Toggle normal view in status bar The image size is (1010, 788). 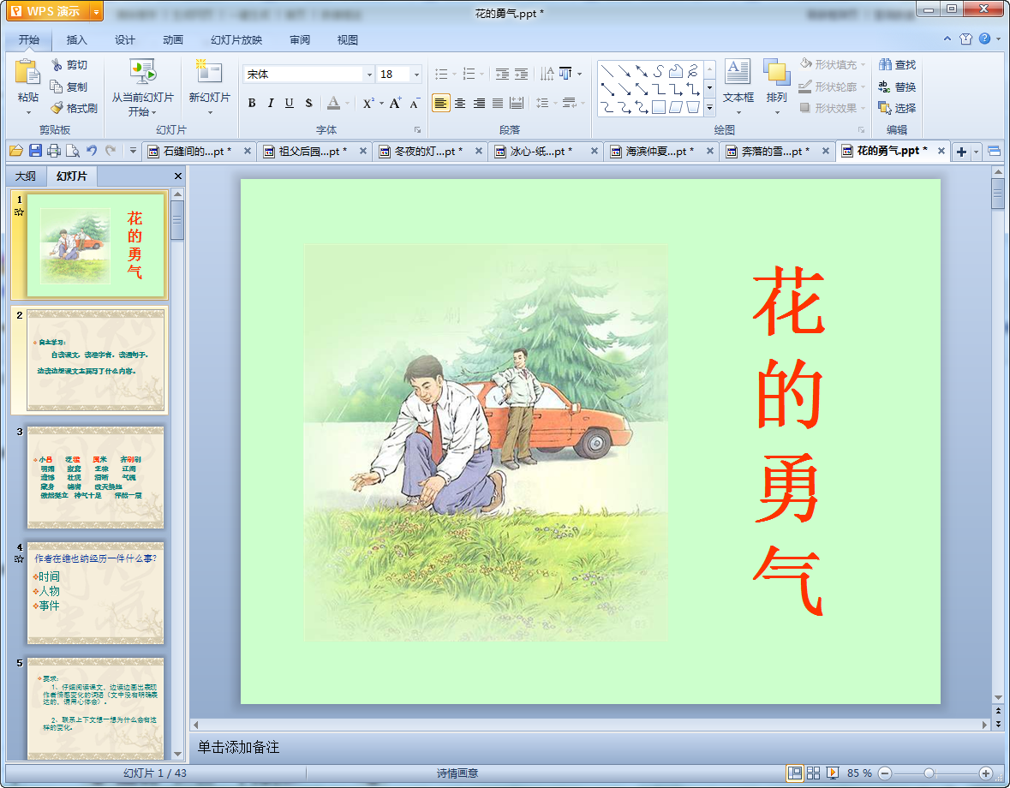[x=795, y=773]
